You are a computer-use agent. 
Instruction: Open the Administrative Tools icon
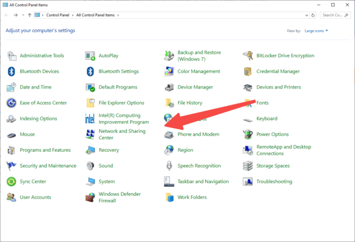(x=12, y=55)
